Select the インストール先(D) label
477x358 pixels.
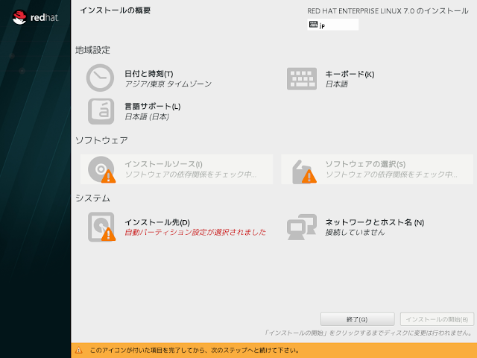pos(157,222)
